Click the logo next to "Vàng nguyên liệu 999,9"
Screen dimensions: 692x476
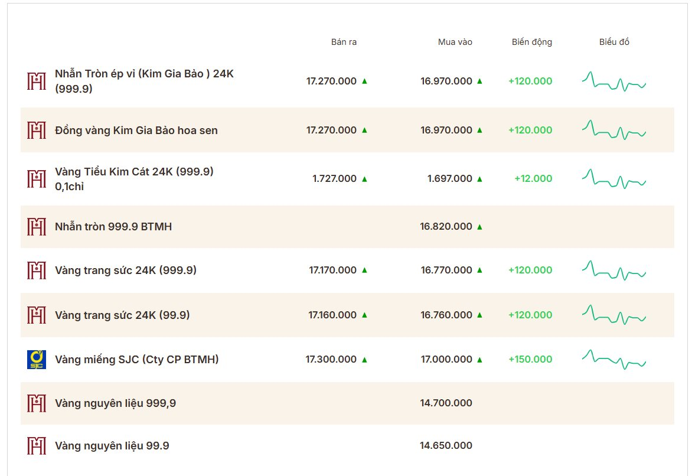[36, 403]
